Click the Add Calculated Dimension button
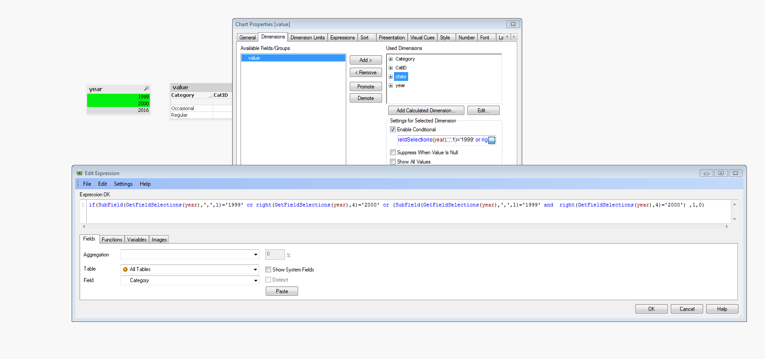The height and width of the screenshot is (359, 765). (x=426, y=111)
